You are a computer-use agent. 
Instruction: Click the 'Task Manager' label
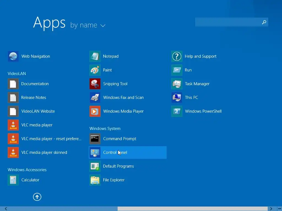coord(197,84)
